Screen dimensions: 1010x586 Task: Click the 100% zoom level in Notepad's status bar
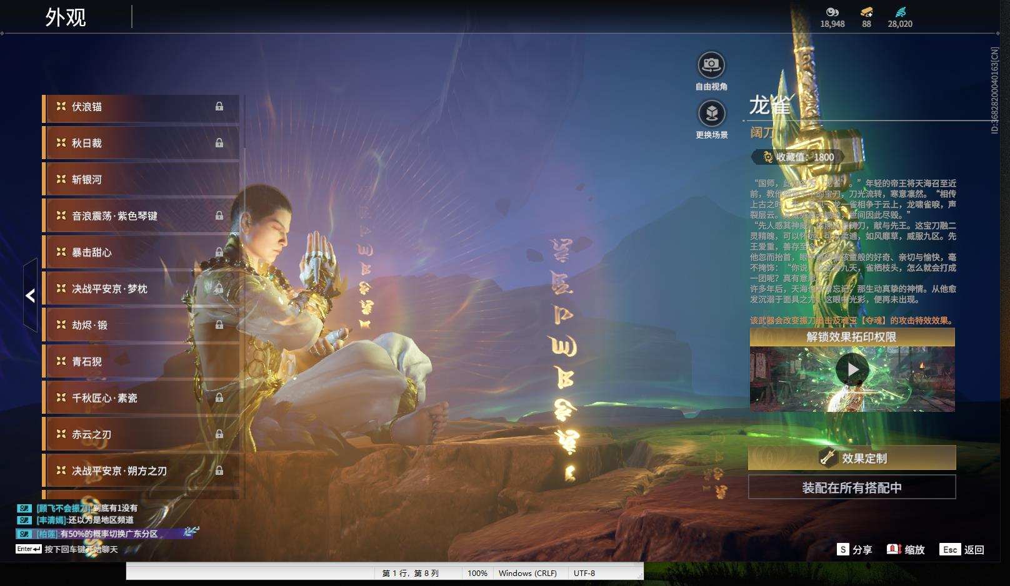click(477, 573)
